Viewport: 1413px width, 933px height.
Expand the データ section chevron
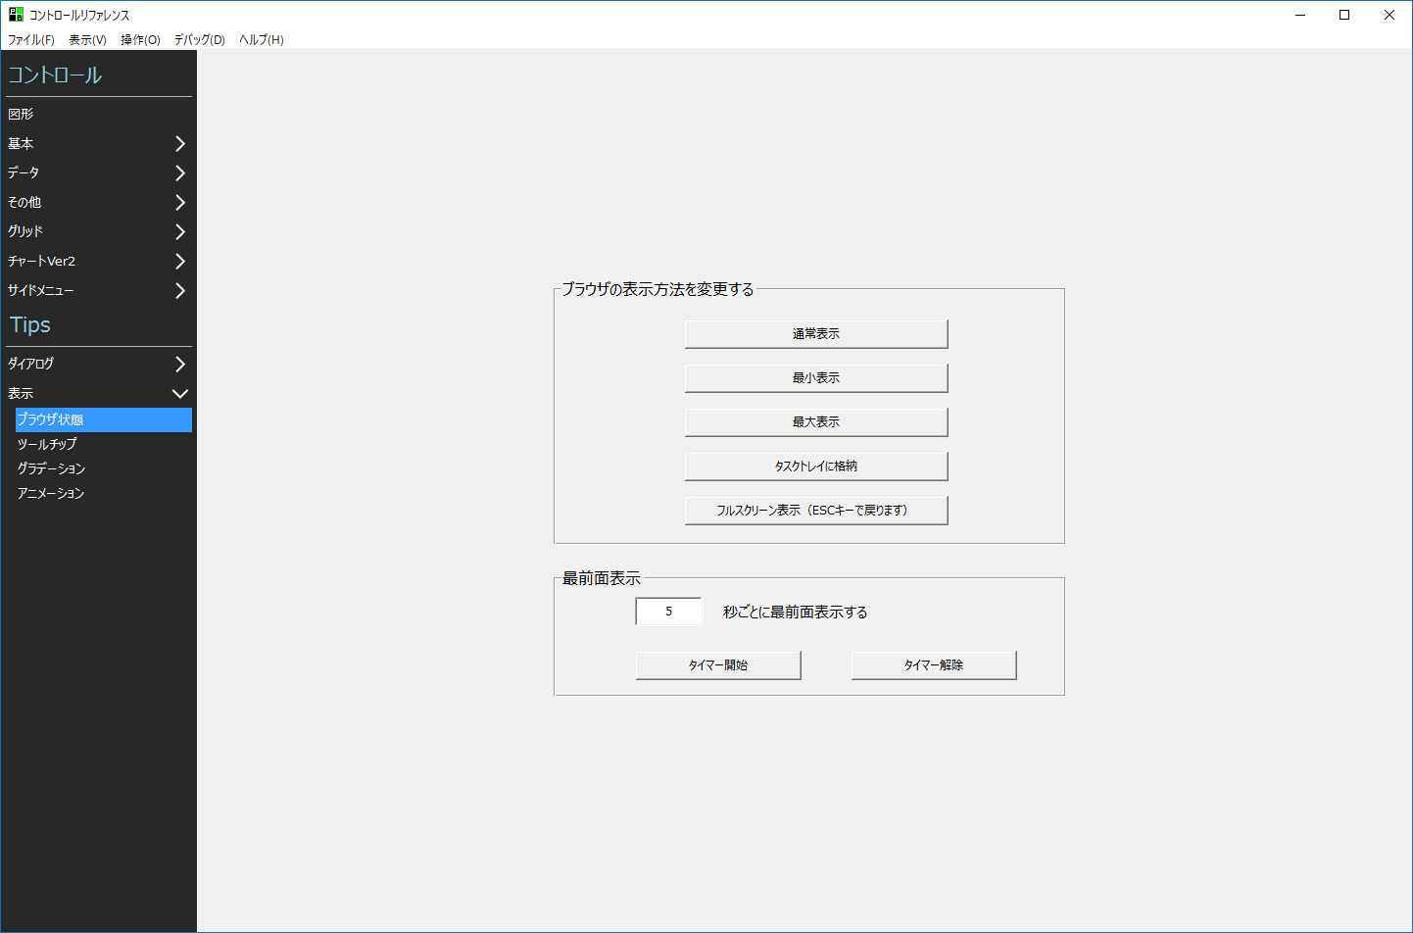coord(180,173)
